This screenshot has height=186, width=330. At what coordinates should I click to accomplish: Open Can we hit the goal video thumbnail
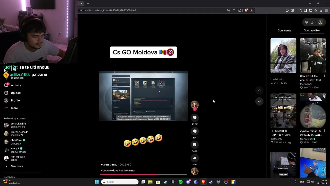313,56
